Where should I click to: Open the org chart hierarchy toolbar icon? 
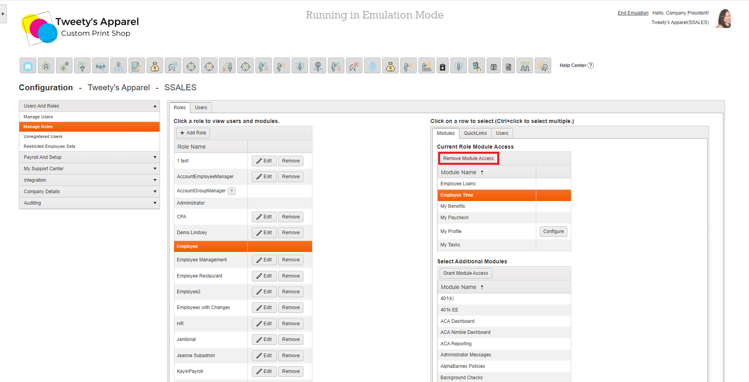point(119,65)
